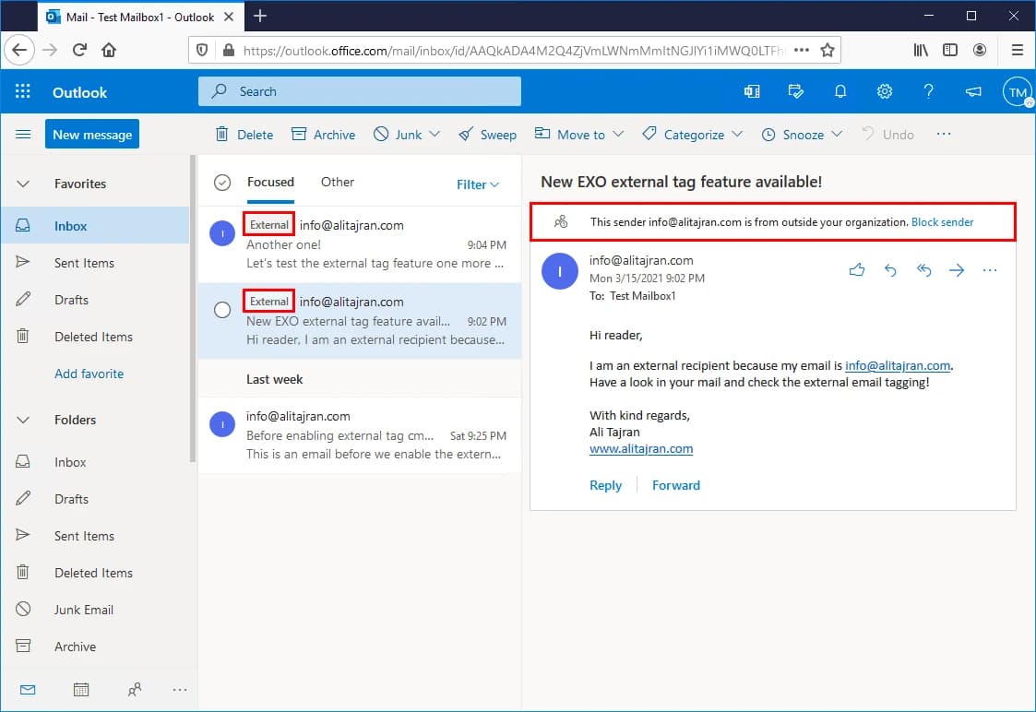
Task: Block sender from the external warning banner
Action: coord(942,221)
